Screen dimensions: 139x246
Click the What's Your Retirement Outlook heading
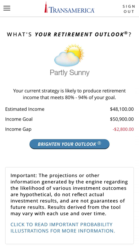click(69, 34)
